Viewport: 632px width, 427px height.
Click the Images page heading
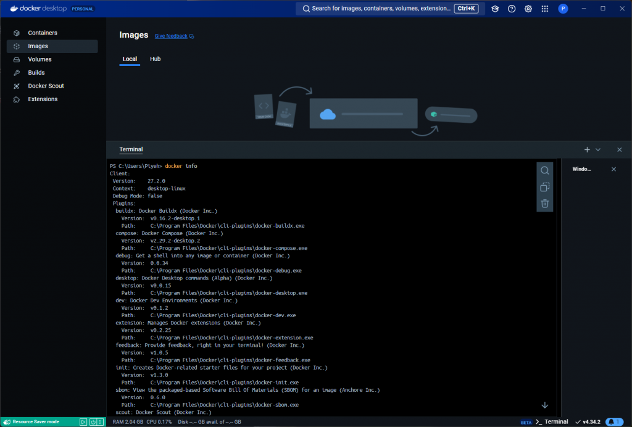134,35
